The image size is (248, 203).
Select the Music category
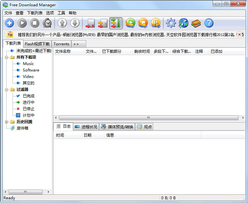coord(28,64)
